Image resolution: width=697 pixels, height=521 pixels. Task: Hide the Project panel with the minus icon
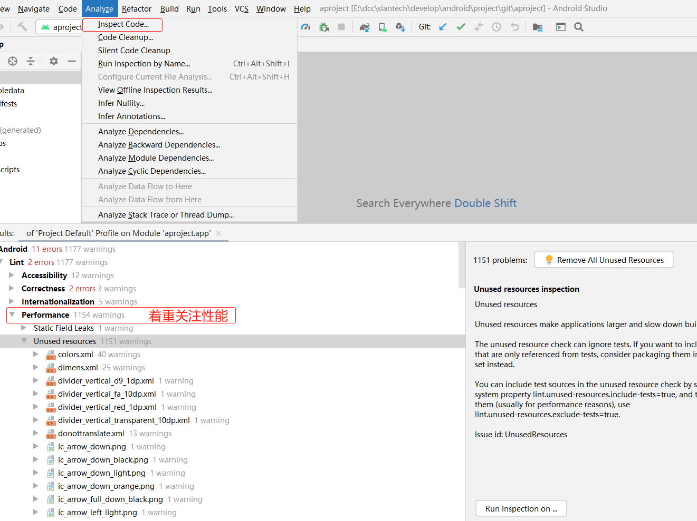click(72, 61)
